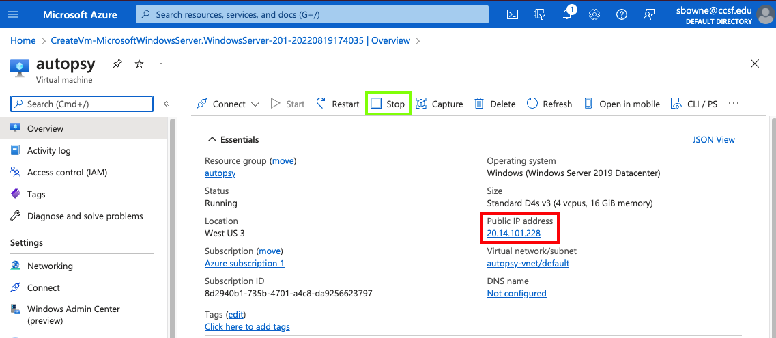776x338 pixels.
Task: Mark autopsy as favorite with star
Action: pos(139,64)
